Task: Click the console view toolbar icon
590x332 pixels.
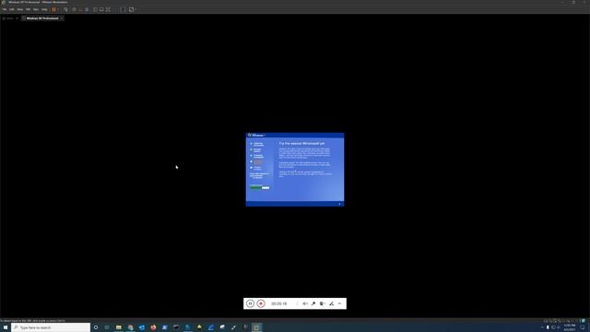Action: (123, 9)
